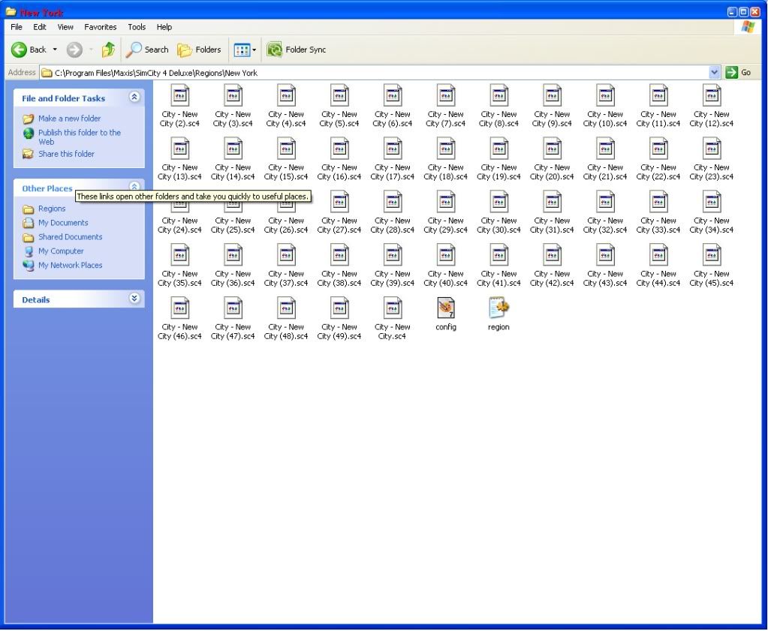Select the City - New City (30).sc4 file icon
Screen dimensions: 768x631
click(x=499, y=202)
